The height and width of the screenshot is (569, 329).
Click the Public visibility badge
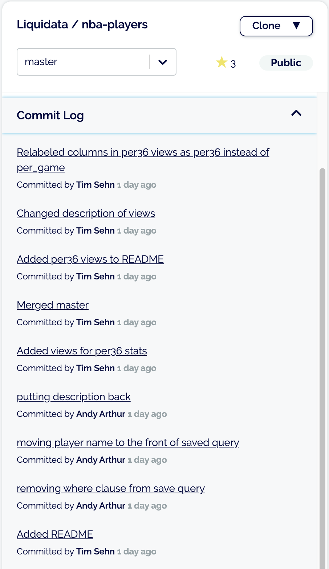(x=286, y=63)
